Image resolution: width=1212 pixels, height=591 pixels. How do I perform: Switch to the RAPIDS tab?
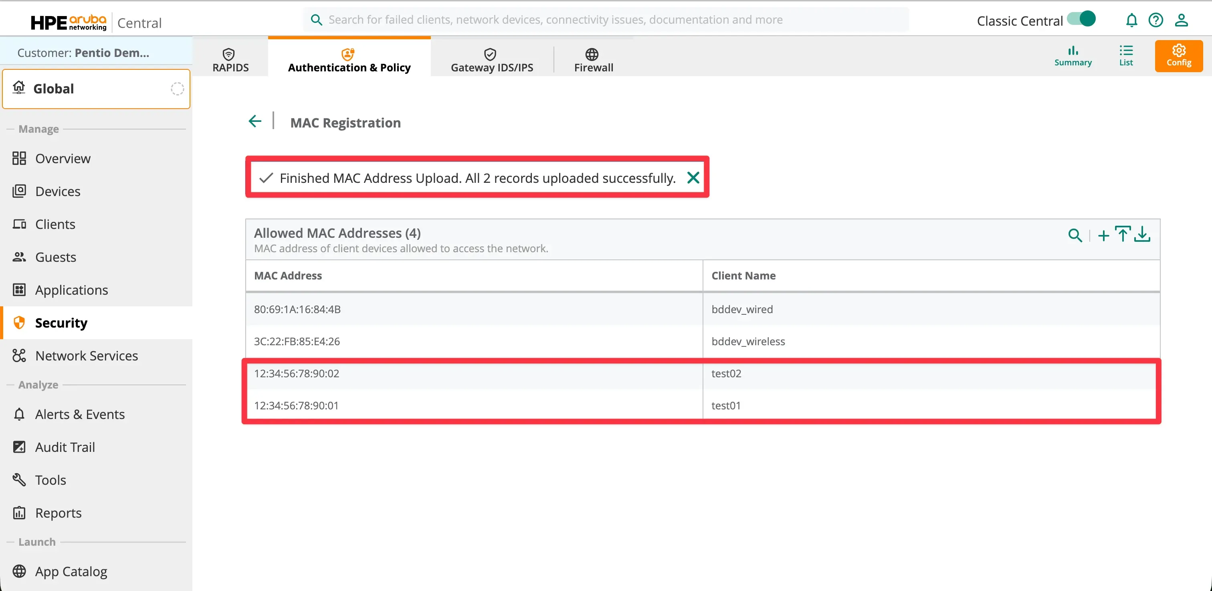pyautogui.click(x=230, y=60)
